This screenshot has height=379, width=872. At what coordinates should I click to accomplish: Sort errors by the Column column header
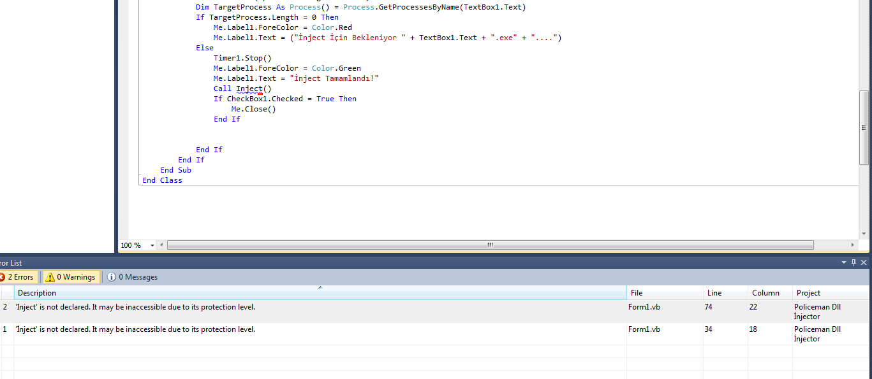(x=769, y=293)
